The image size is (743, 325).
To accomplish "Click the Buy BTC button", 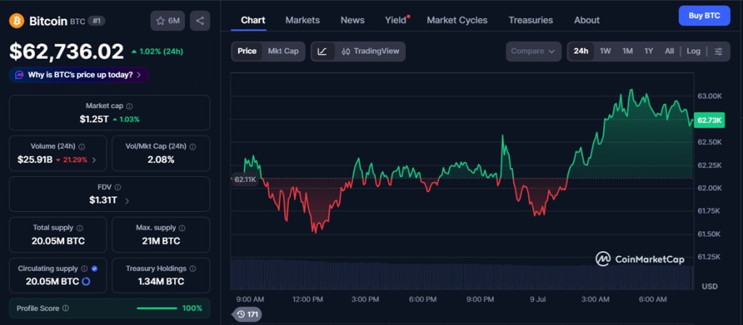I will (x=704, y=16).
